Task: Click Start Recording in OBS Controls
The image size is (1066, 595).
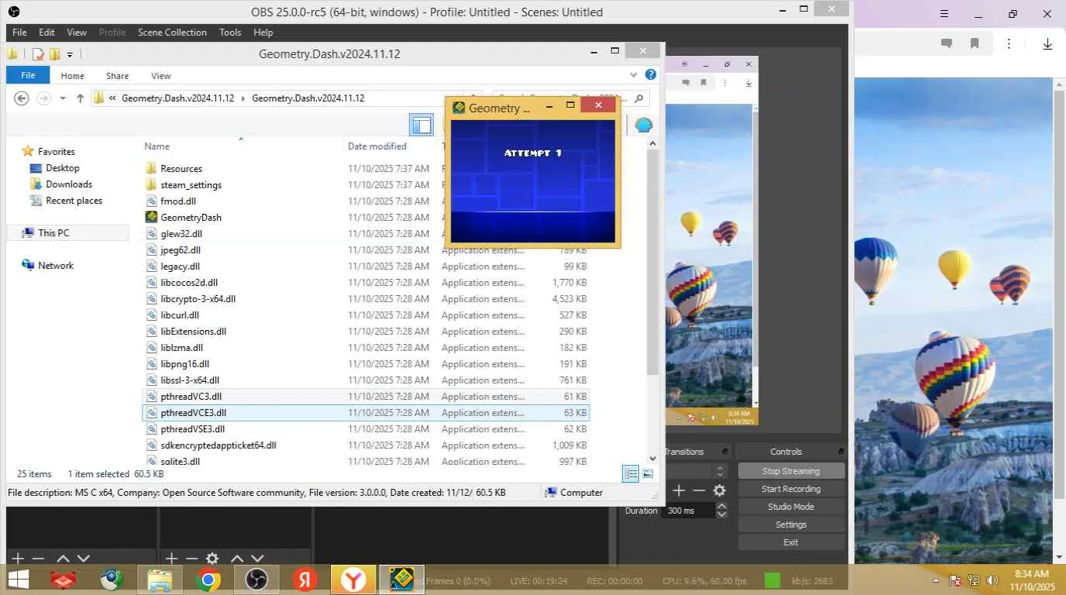Action: coord(791,489)
